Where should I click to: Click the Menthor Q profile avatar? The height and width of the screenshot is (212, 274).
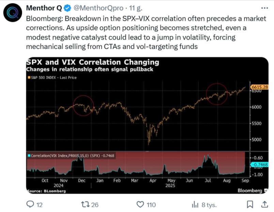pos(13,13)
